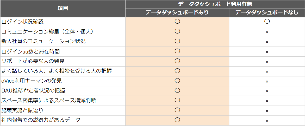Image resolution: width=305 pixels, height=126 pixels.
Task: Click circle mark for 社内報告での説得力があるデータ
Action: [x=177, y=120]
